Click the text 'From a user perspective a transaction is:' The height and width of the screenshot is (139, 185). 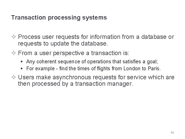(75, 53)
